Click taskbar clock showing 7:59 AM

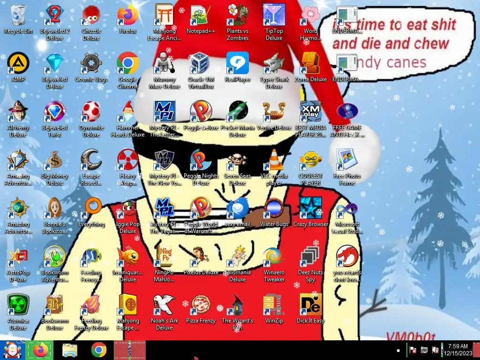pos(457,350)
